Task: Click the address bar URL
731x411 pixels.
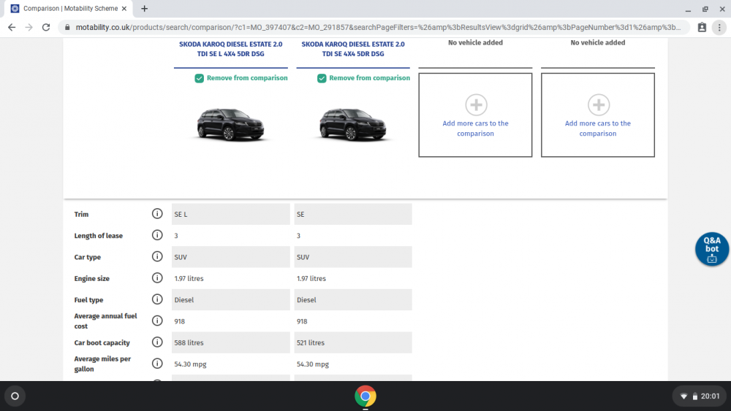Action: (x=378, y=28)
